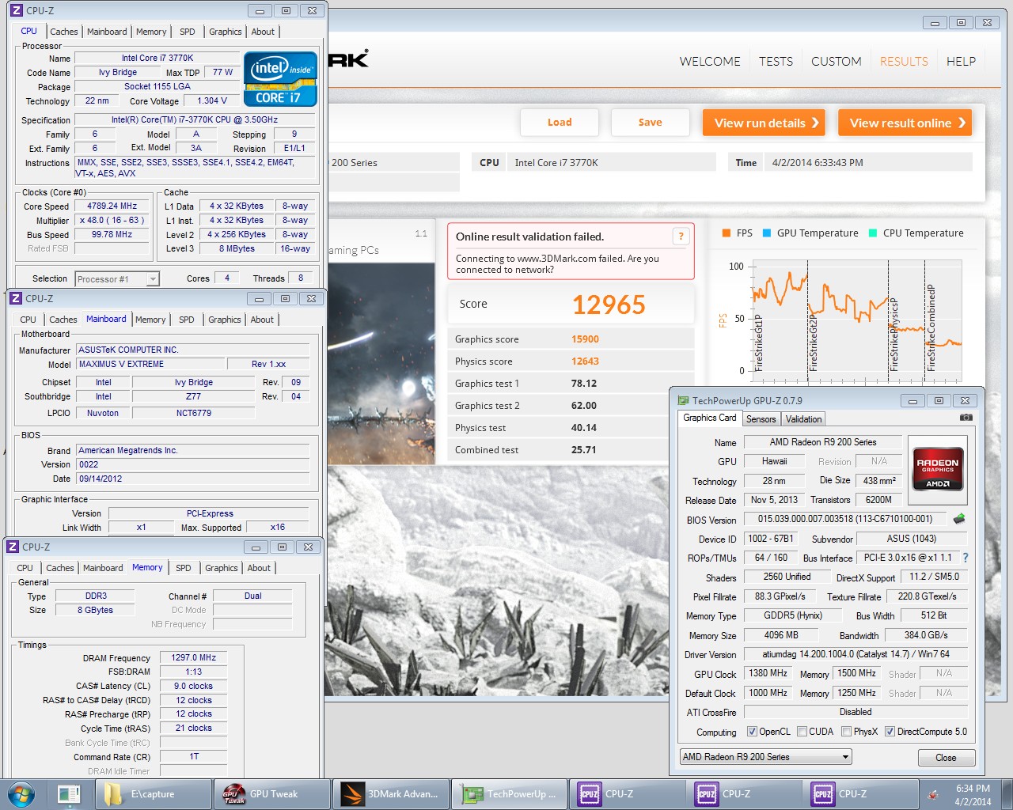Toggle the DirectCompute 5.0 checkbox
The height and width of the screenshot is (810, 1013).
click(x=890, y=732)
